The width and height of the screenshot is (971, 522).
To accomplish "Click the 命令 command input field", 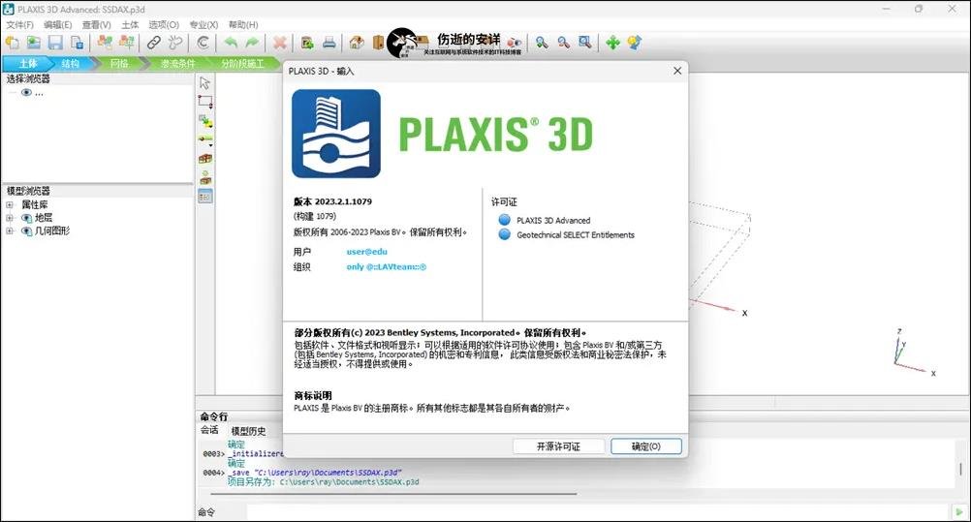I will [597, 512].
